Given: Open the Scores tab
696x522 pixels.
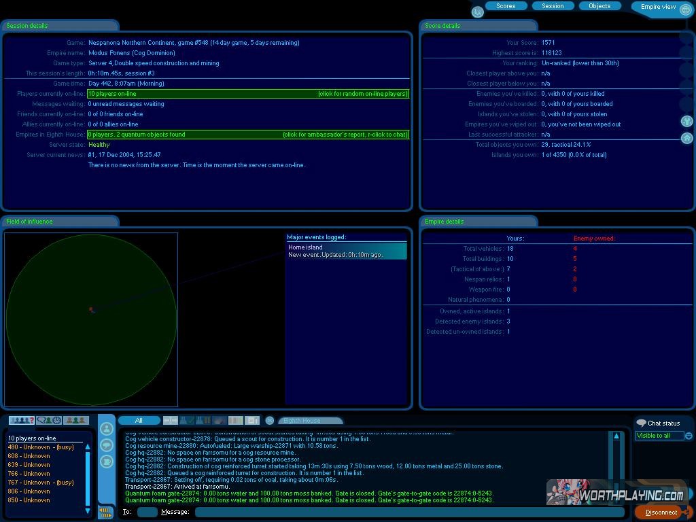Looking at the screenshot, I should [x=505, y=6].
